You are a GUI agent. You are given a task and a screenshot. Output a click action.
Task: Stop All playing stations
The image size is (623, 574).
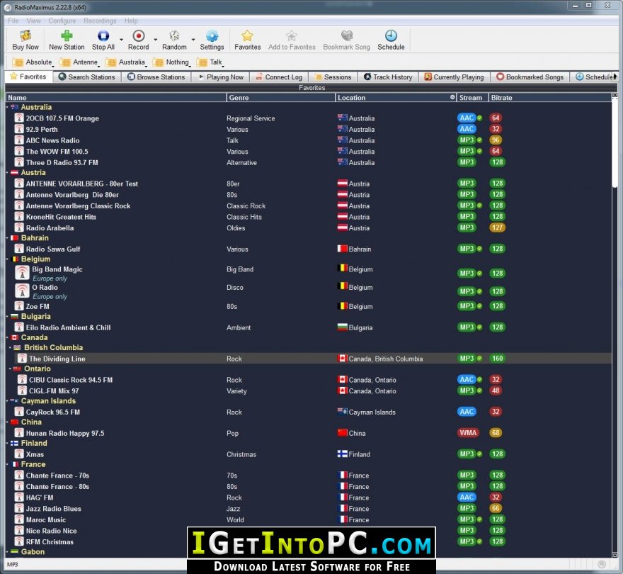[103, 40]
